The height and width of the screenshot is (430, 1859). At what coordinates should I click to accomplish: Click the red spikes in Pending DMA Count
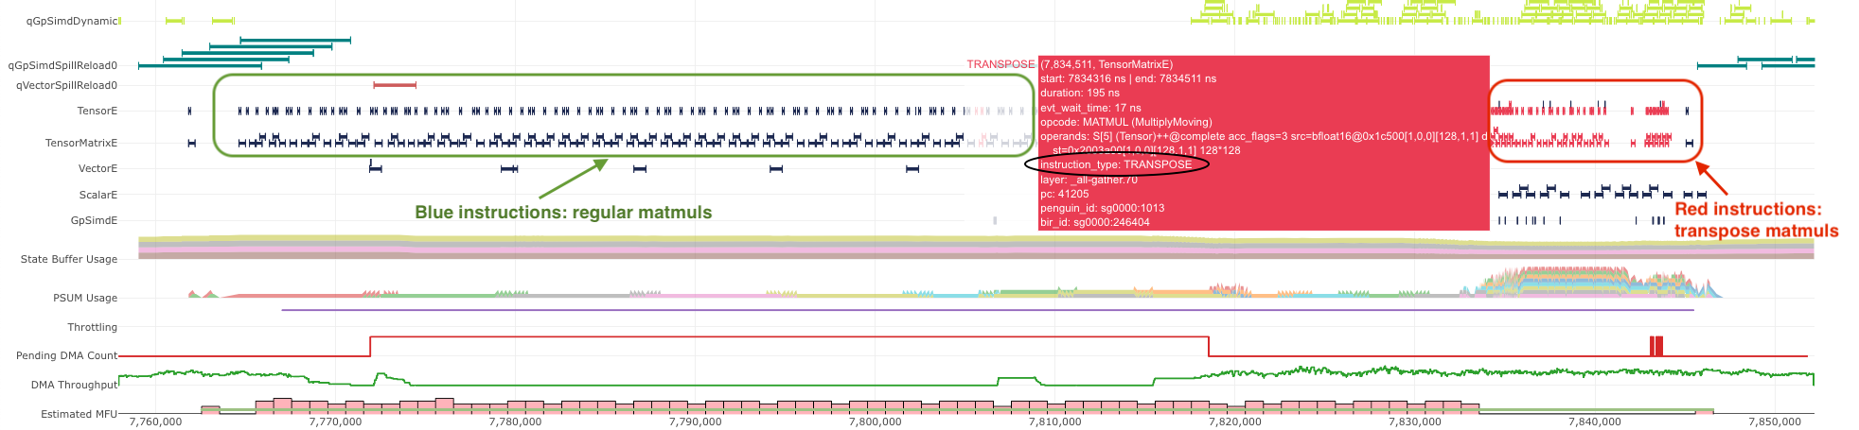(1655, 346)
